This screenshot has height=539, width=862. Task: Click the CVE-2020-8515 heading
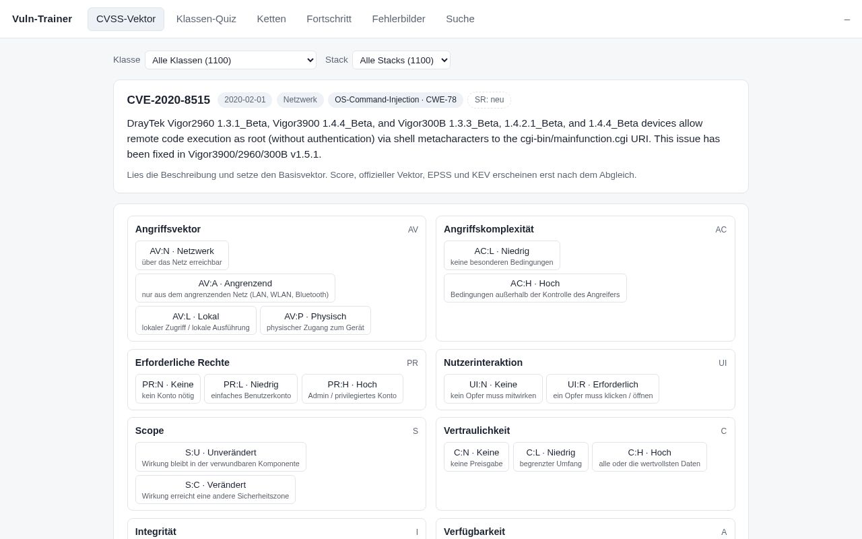(x=168, y=100)
